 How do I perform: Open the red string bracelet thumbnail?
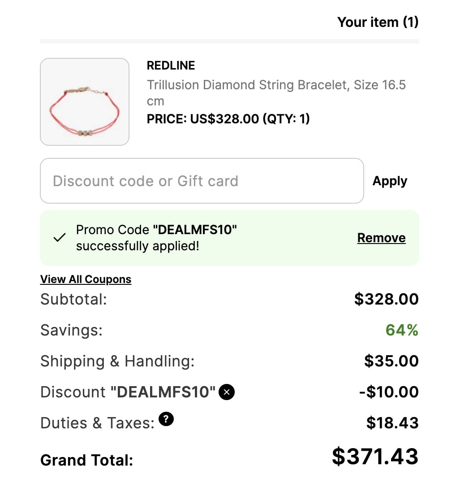85,101
